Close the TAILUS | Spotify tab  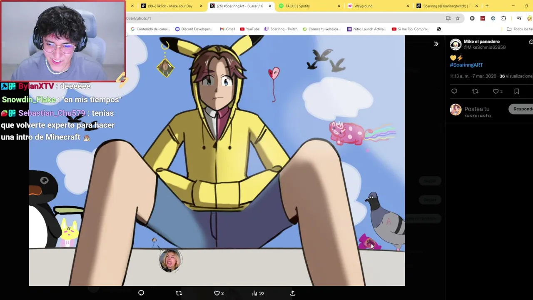coord(339,6)
